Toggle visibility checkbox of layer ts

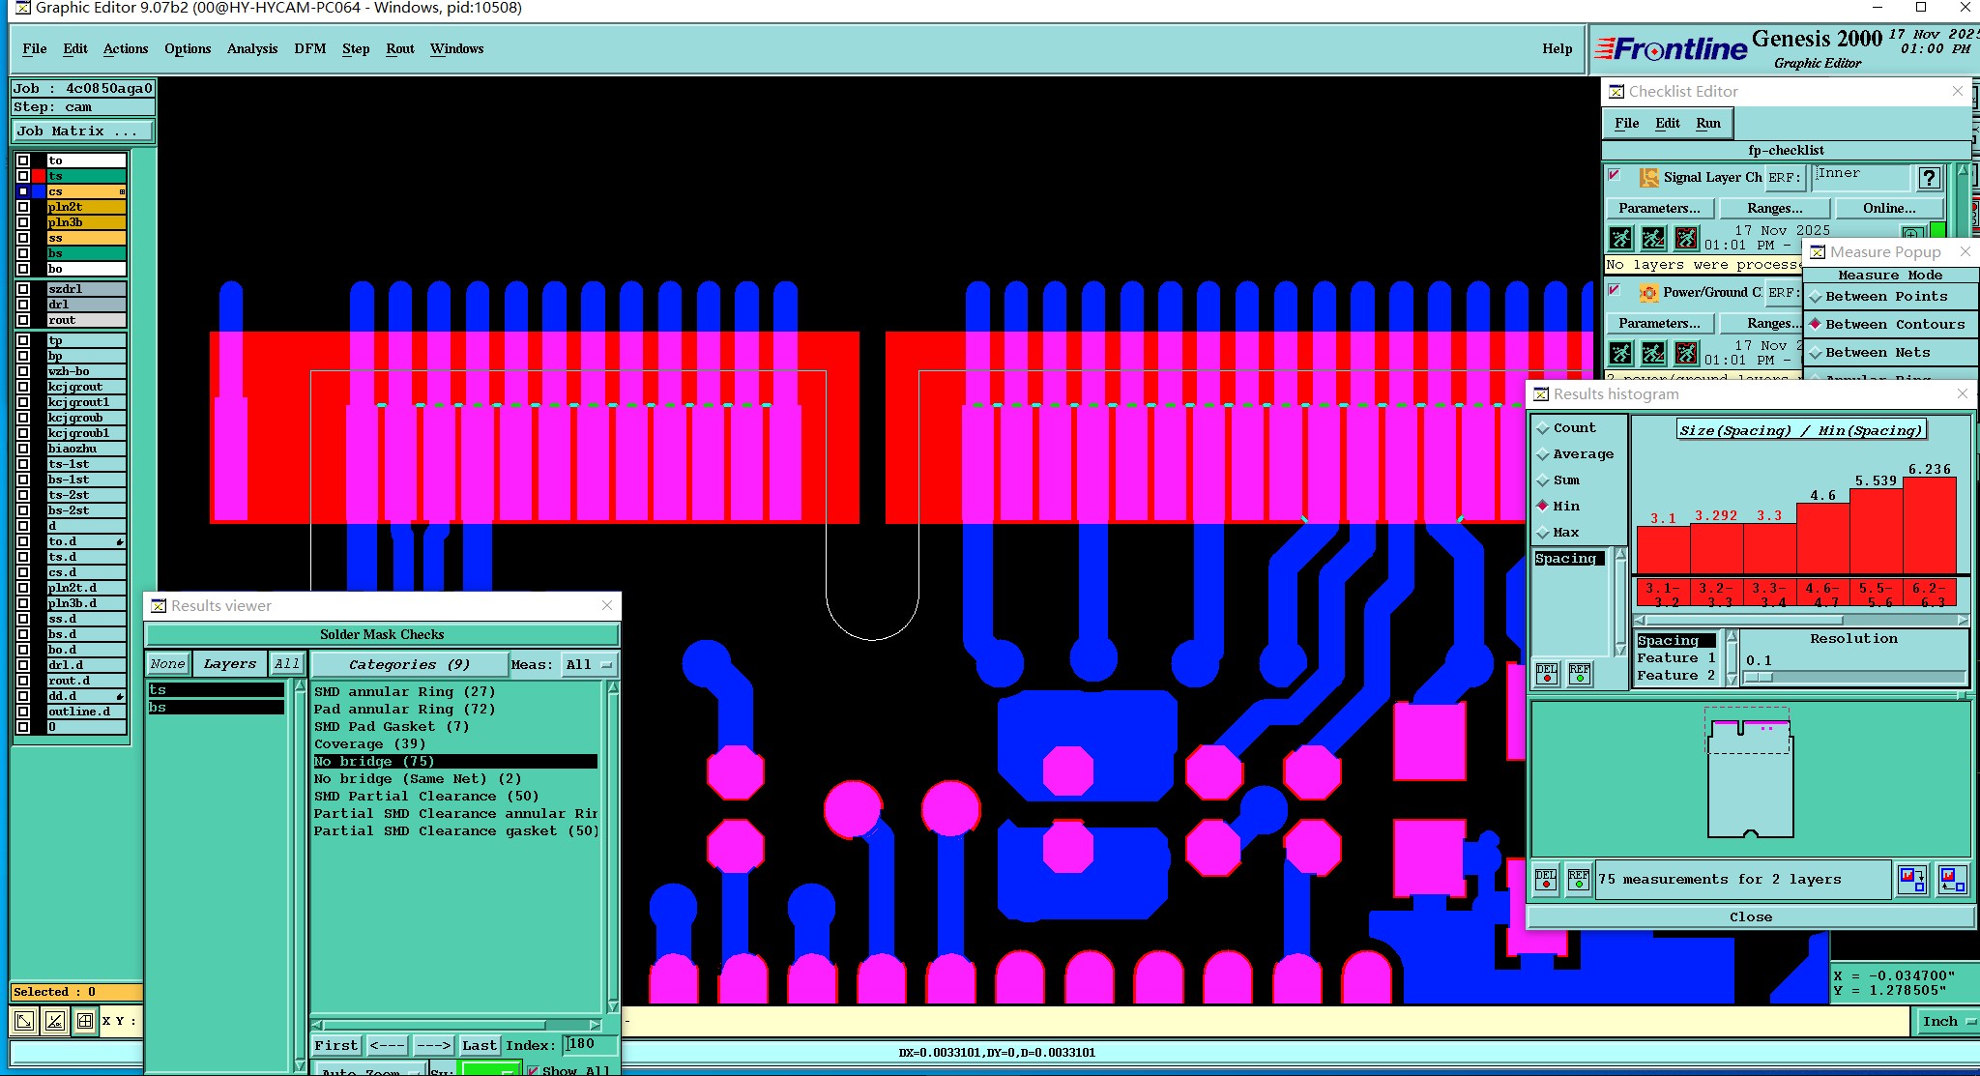pyautogui.click(x=23, y=176)
